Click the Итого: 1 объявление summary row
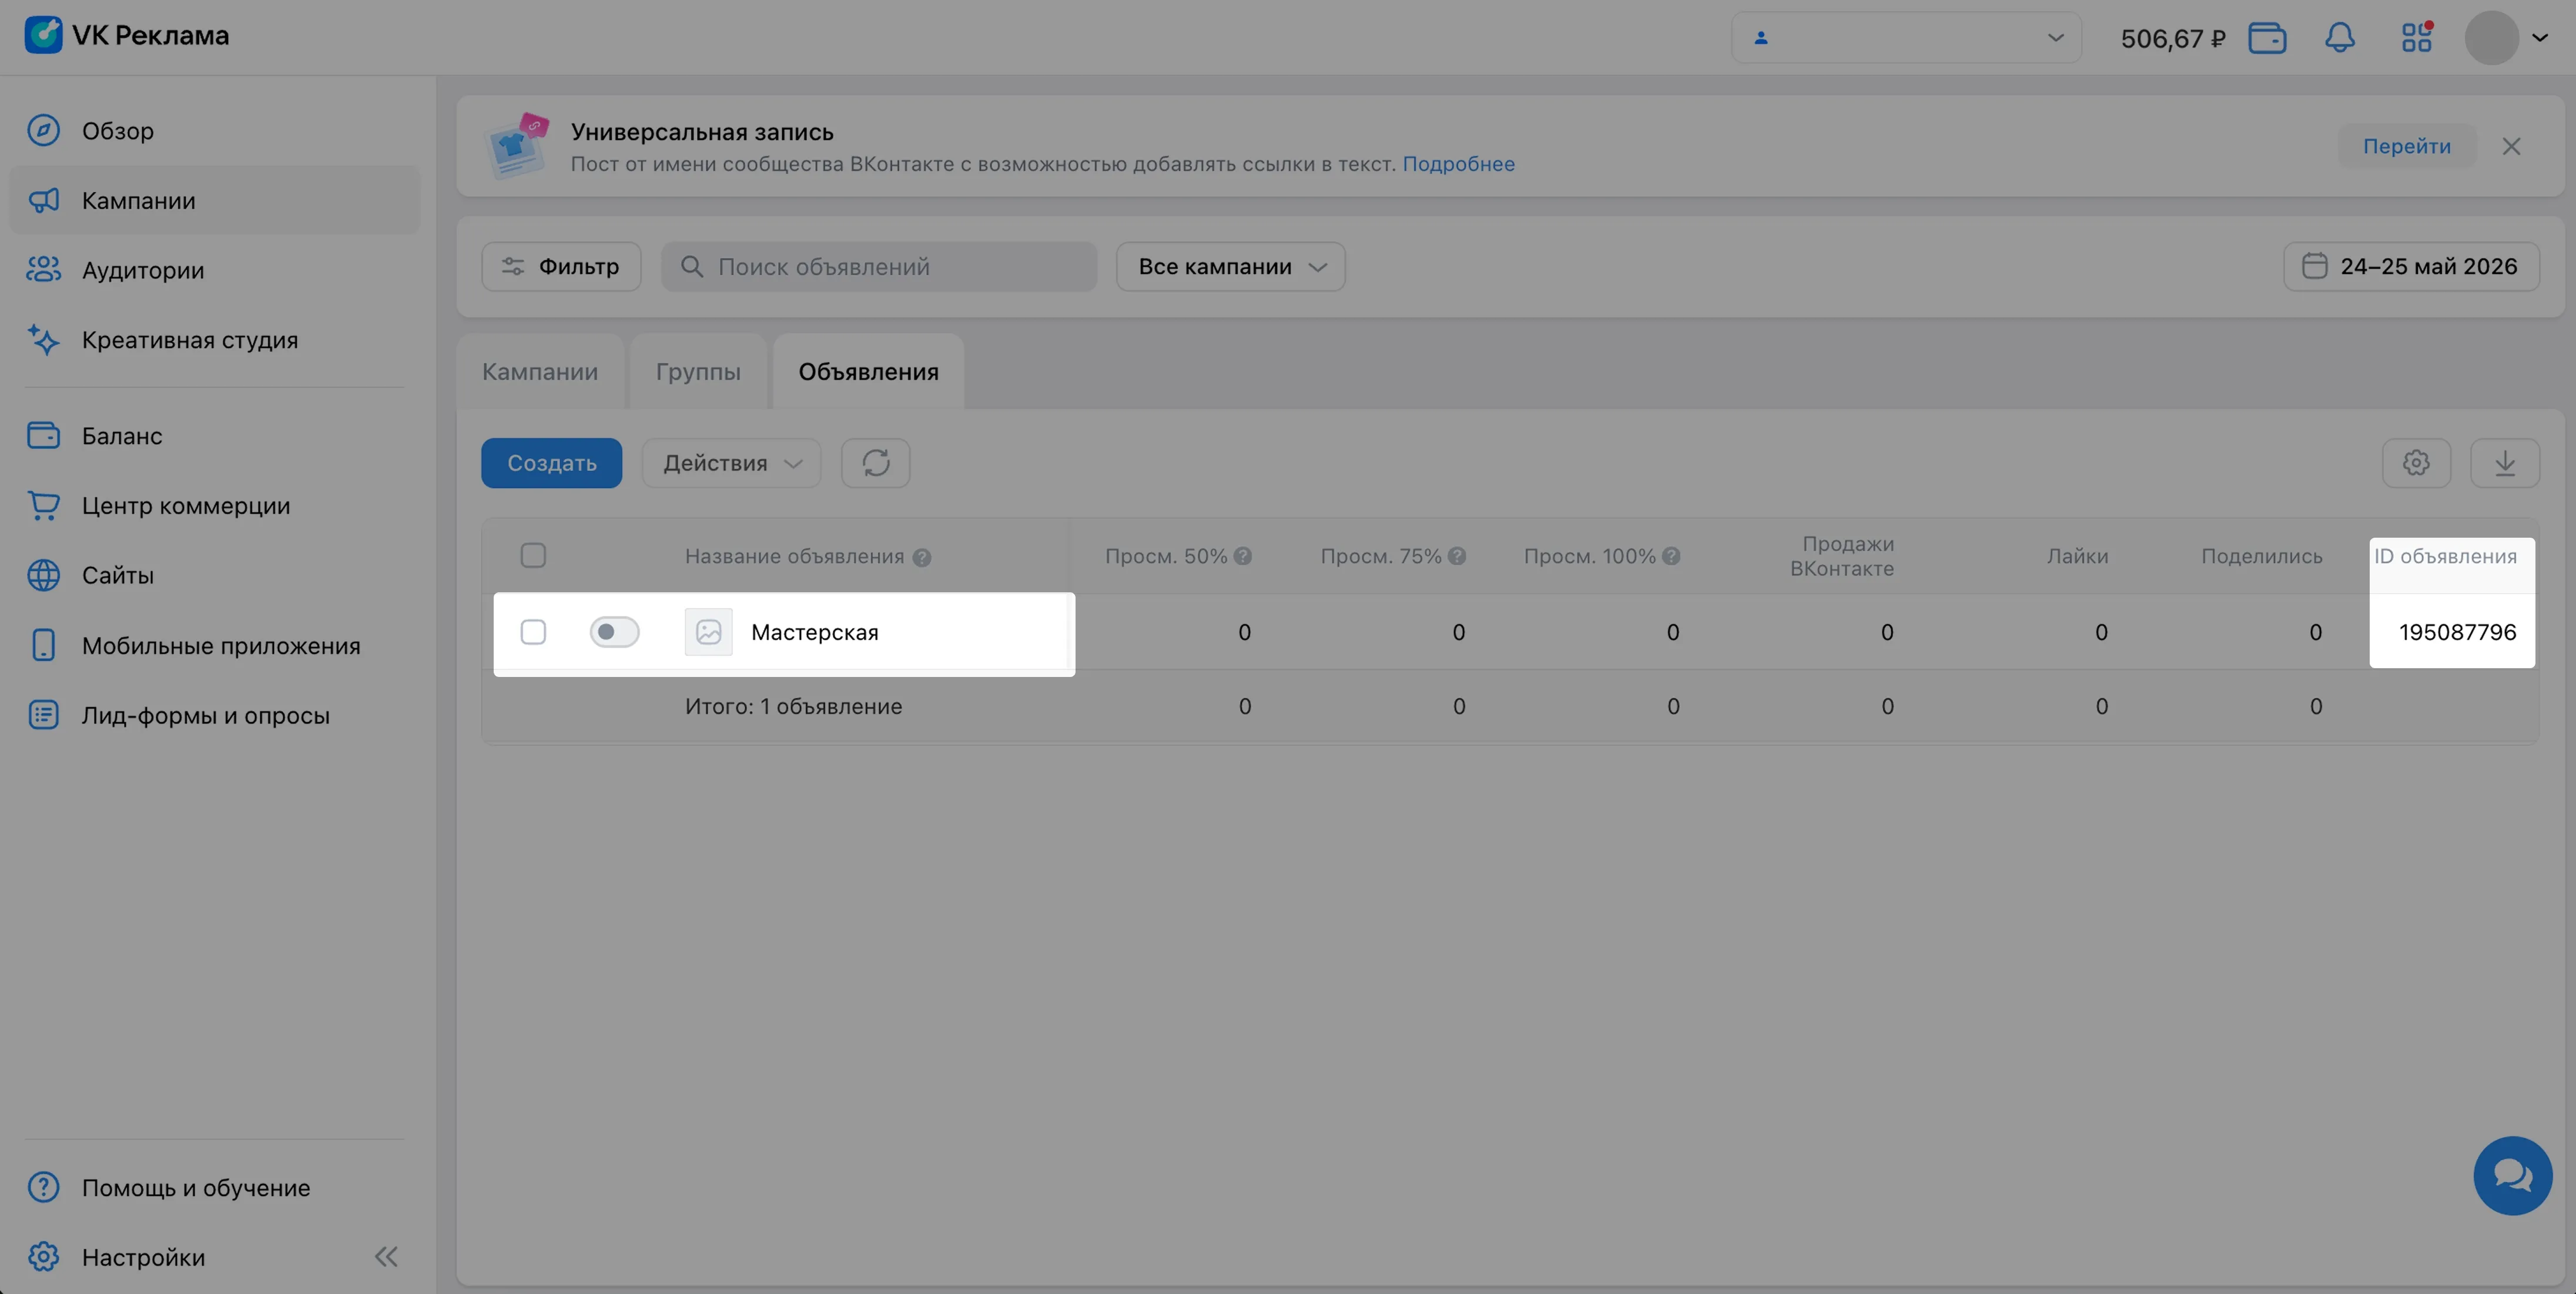This screenshot has width=2576, height=1294. click(x=1509, y=706)
